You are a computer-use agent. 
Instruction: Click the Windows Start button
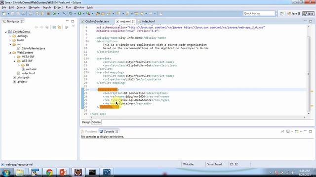point(6,173)
